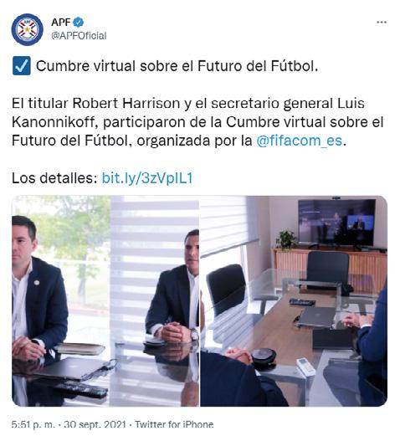Open the @APFOficial handle link
This screenshot has height=441, width=400.
coord(79,36)
